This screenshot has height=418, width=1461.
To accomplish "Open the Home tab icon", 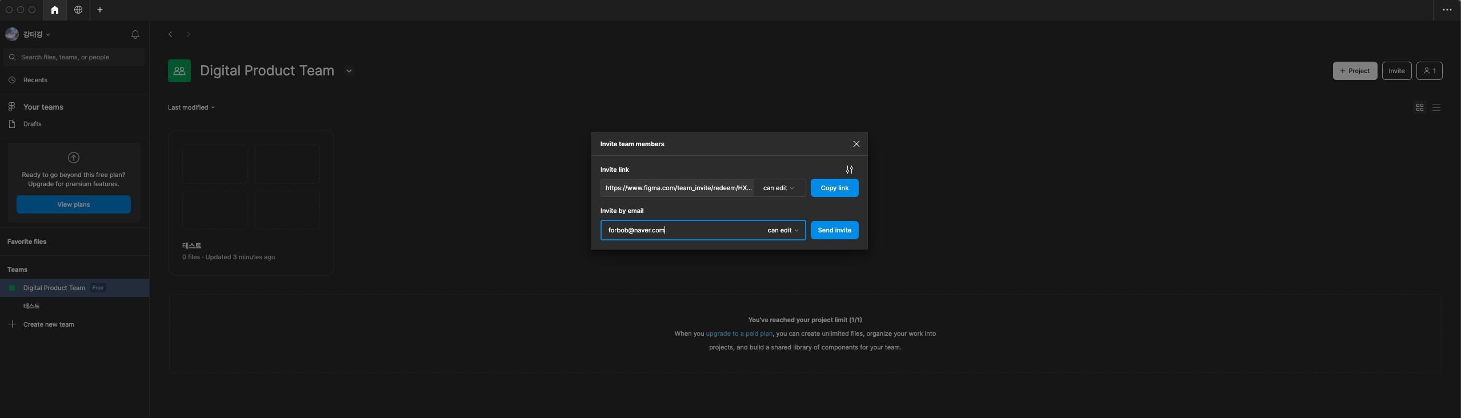I will pyautogui.click(x=55, y=10).
